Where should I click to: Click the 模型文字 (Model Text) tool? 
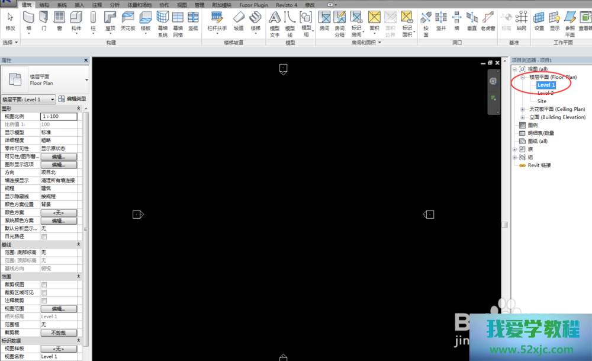tap(275, 23)
